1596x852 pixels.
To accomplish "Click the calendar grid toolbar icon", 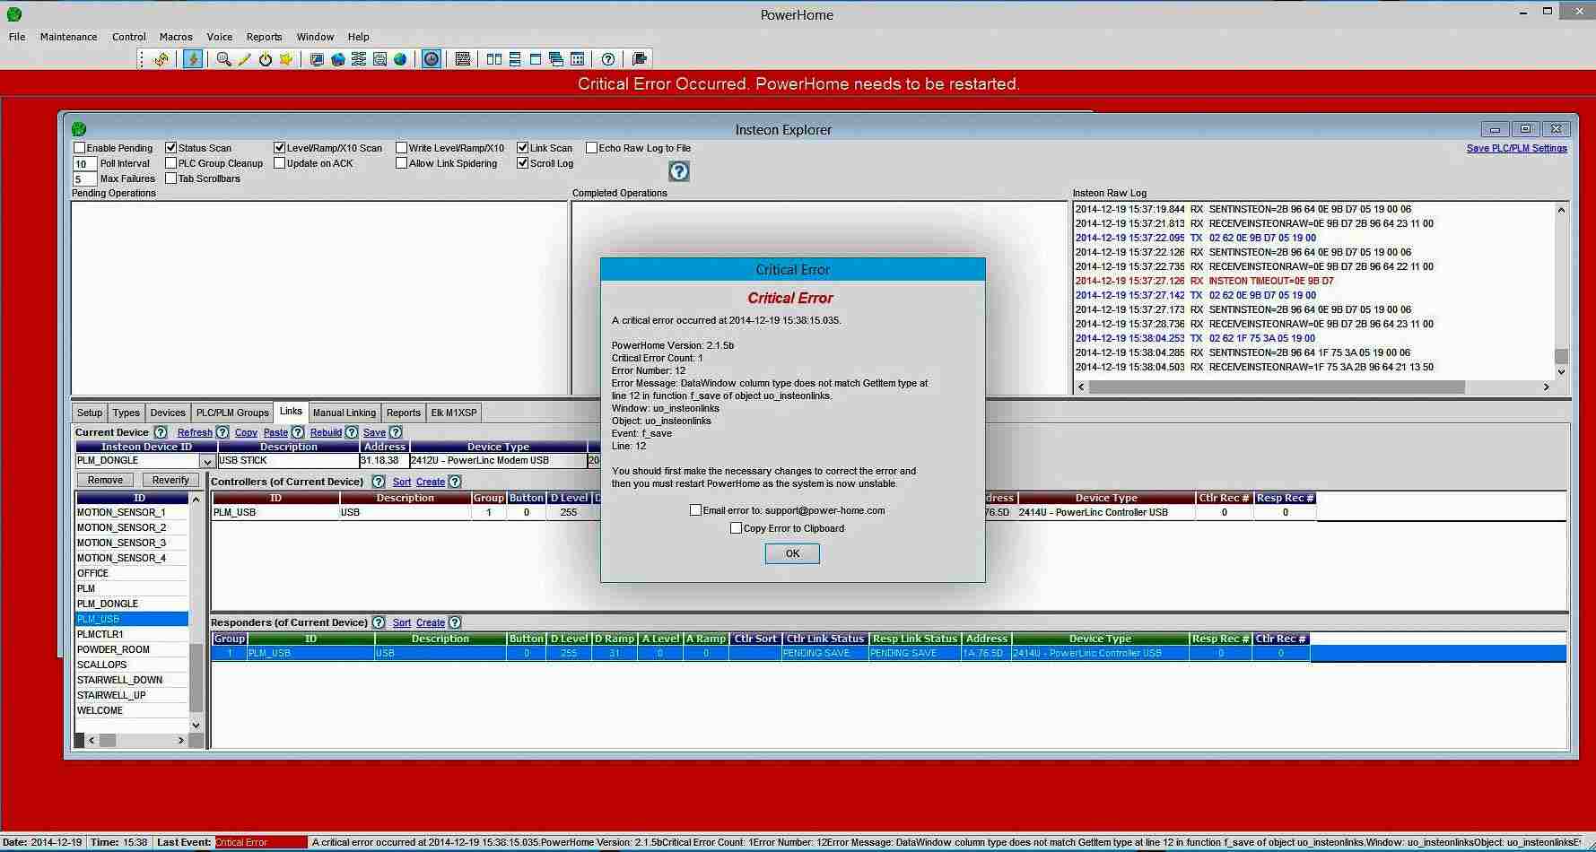I will [577, 59].
